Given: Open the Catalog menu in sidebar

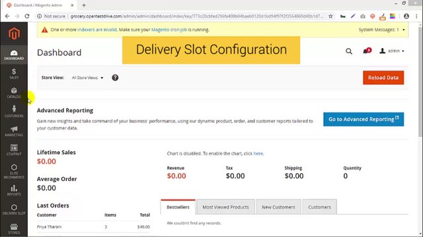Looking at the screenshot, I should pyautogui.click(x=14, y=93).
